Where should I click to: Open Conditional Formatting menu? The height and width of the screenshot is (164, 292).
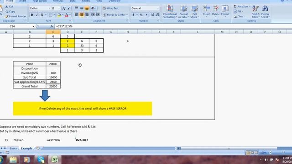point(170,12)
